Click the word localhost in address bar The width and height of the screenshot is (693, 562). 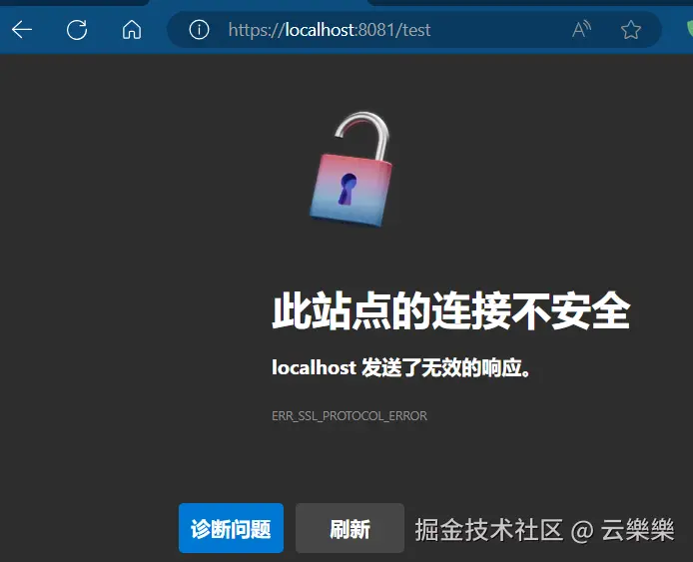(320, 30)
